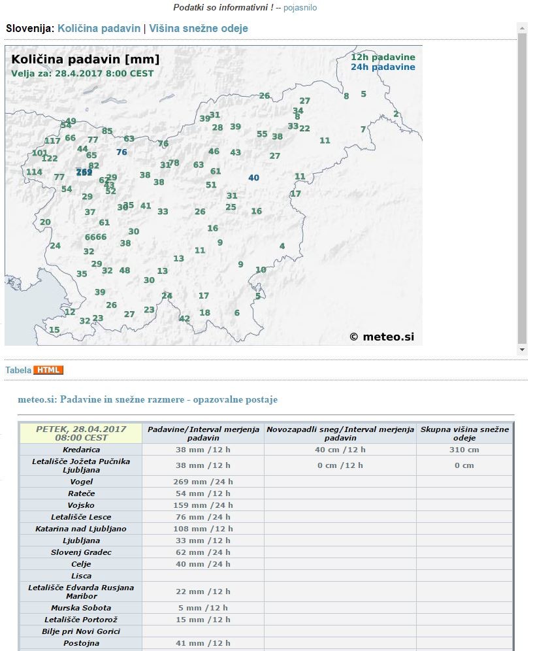533x651 pixels.
Task: Click the Padavine/Interval merjenja column header
Action: 203,433
